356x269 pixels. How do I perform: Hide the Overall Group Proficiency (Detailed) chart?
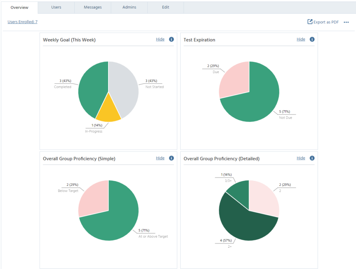[301, 158]
